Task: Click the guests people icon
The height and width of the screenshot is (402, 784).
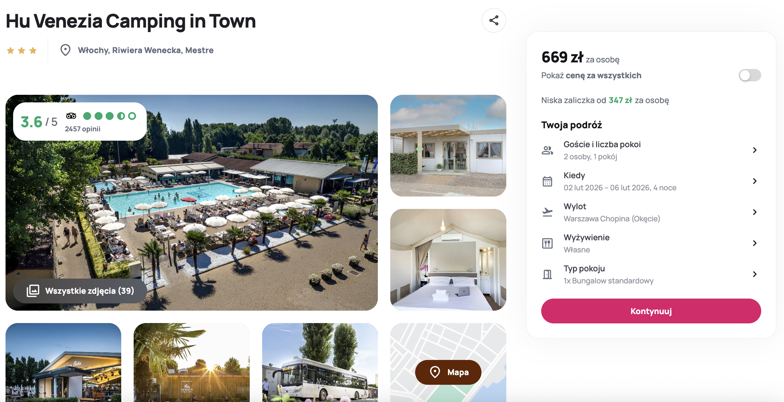Action: pyautogui.click(x=547, y=150)
